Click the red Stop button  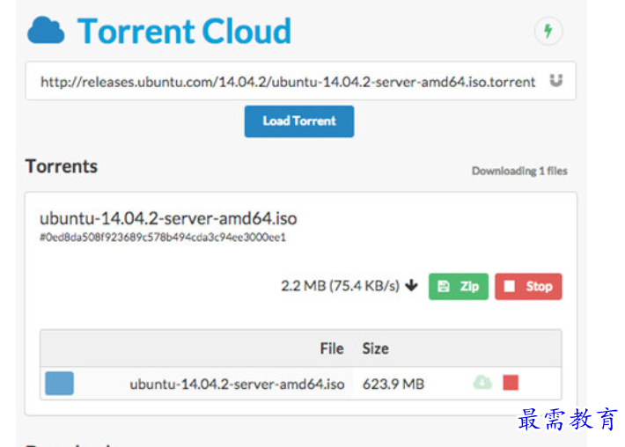coord(528,287)
